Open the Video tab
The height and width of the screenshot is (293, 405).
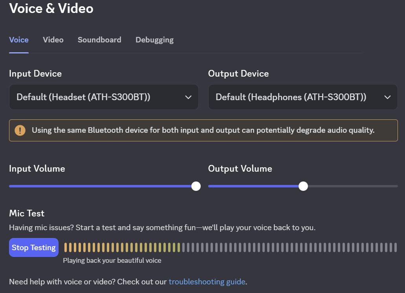coord(53,40)
